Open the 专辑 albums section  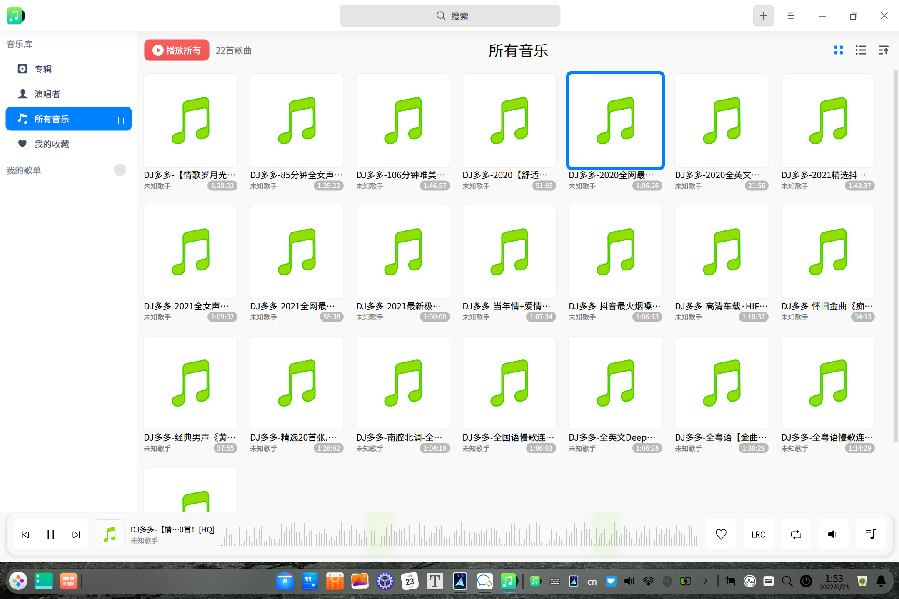pyautogui.click(x=43, y=69)
